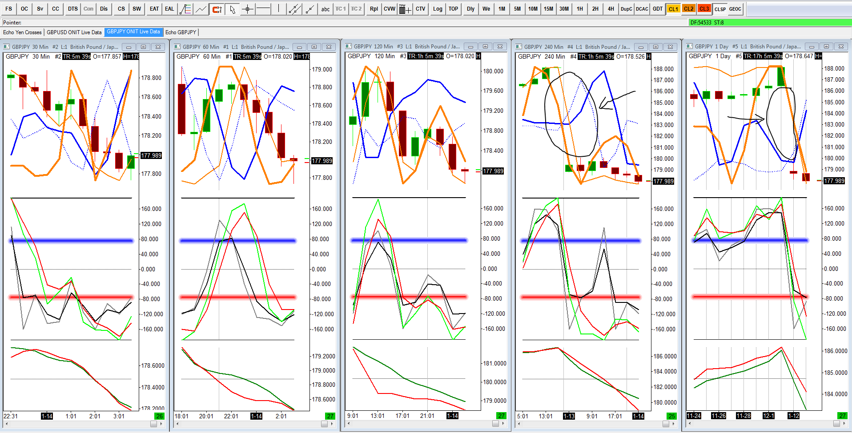Click the DCAC toolbar button

(642, 9)
